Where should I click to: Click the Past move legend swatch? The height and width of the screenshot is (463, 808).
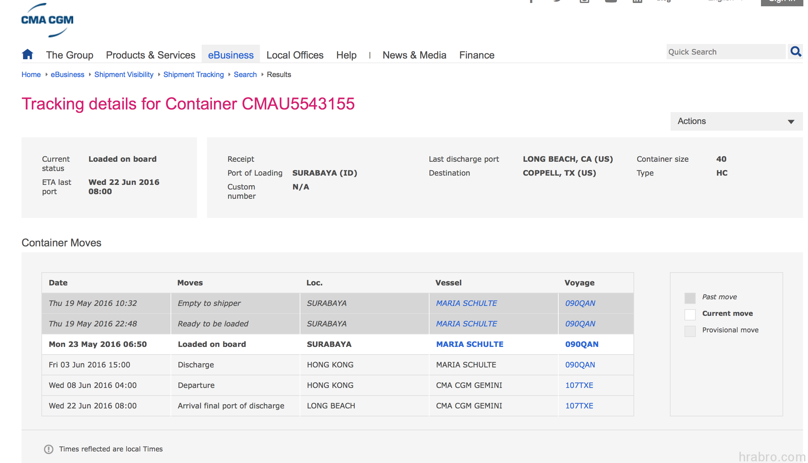(690, 298)
